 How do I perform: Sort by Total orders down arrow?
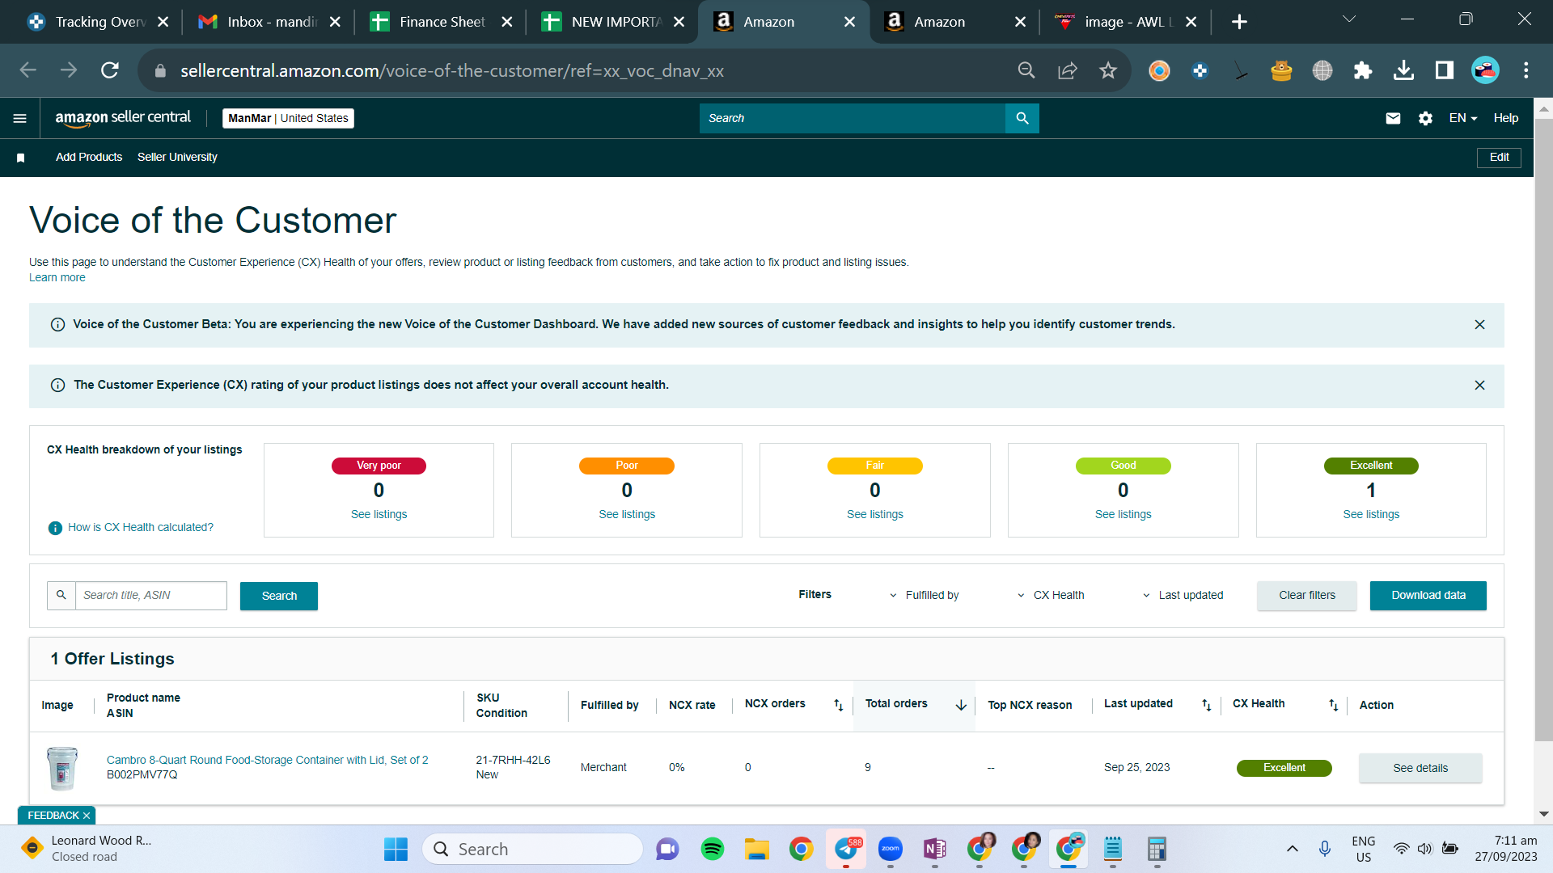[961, 705]
